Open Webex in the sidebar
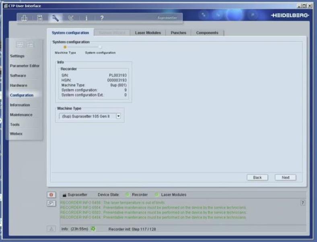This screenshot has height=242, width=317. point(16,134)
